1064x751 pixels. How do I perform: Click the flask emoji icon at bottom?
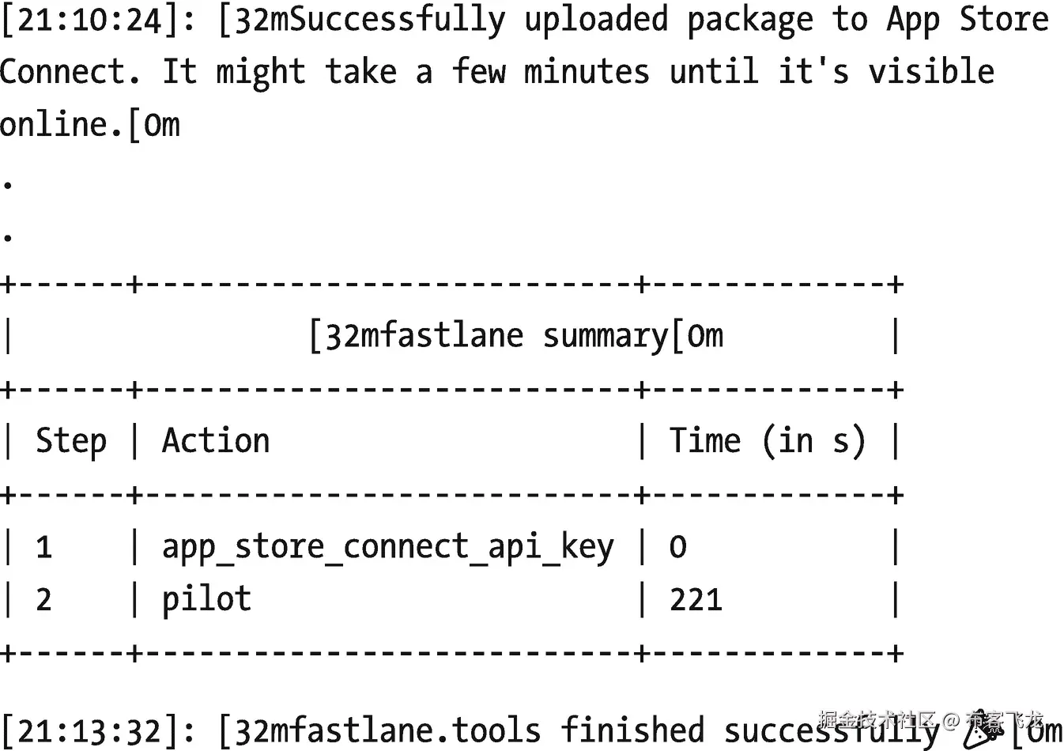[x=985, y=729]
